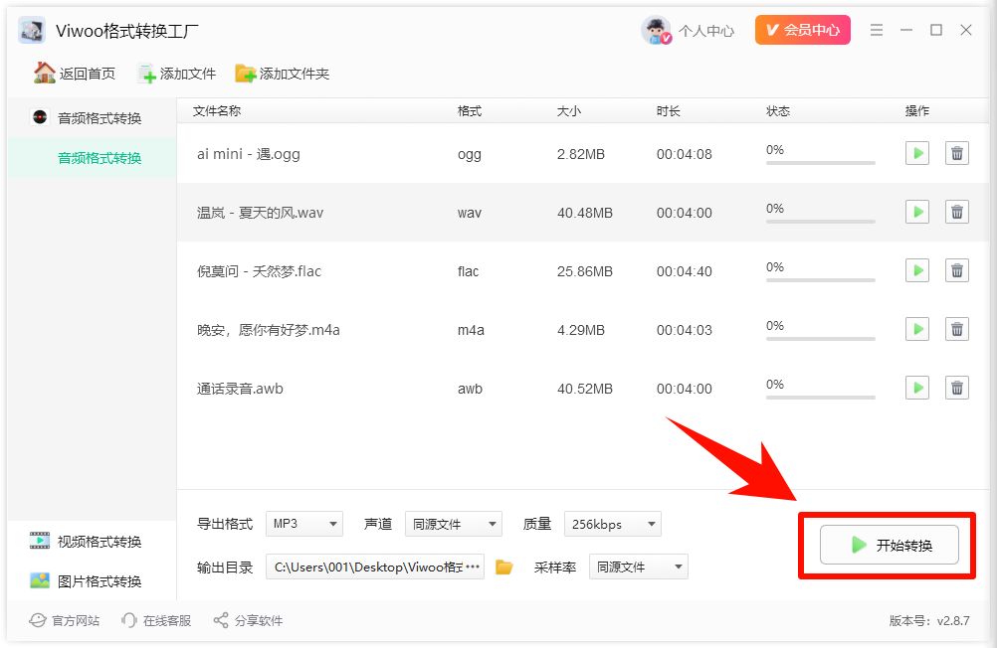
Task: Select file name 倪莫问 - 天然梦.flac
Action: 259,271
